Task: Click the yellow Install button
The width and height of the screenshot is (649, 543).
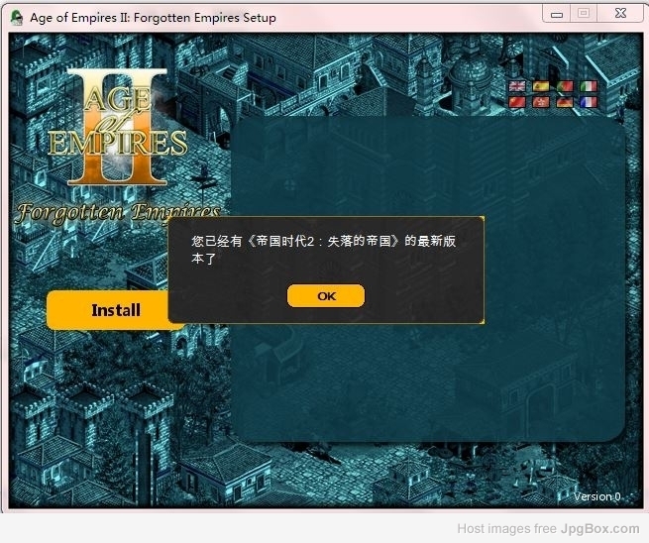Action: tap(116, 310)
